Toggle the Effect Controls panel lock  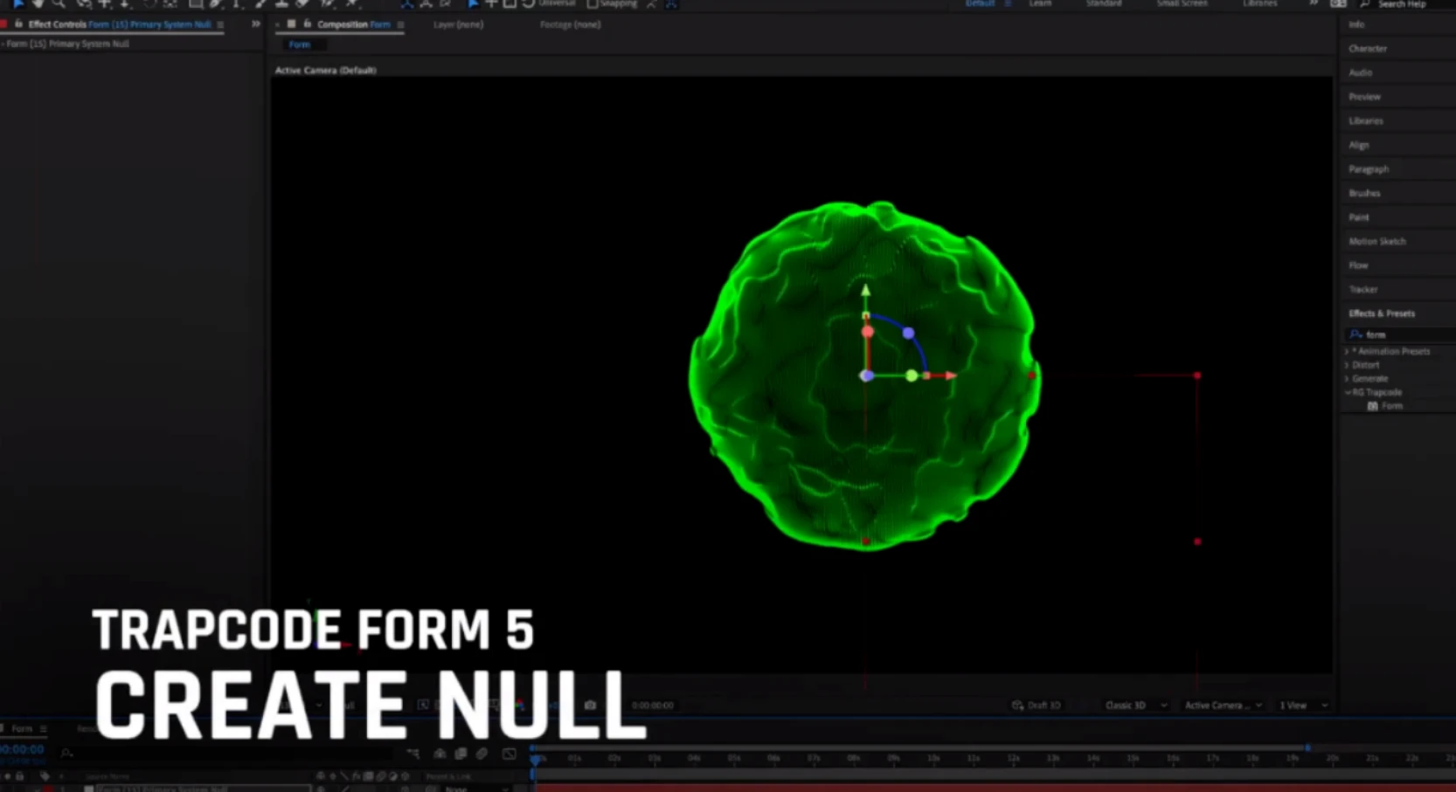[x=18, y=24]
